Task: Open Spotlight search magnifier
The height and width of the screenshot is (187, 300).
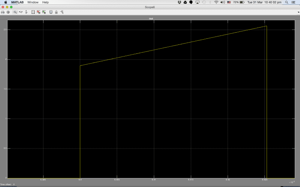Action: 286,2
